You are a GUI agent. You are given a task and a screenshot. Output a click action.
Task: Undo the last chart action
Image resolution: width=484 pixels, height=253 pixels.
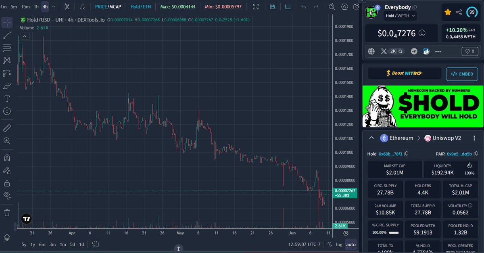pyautogui.click(x=304, y=6)
